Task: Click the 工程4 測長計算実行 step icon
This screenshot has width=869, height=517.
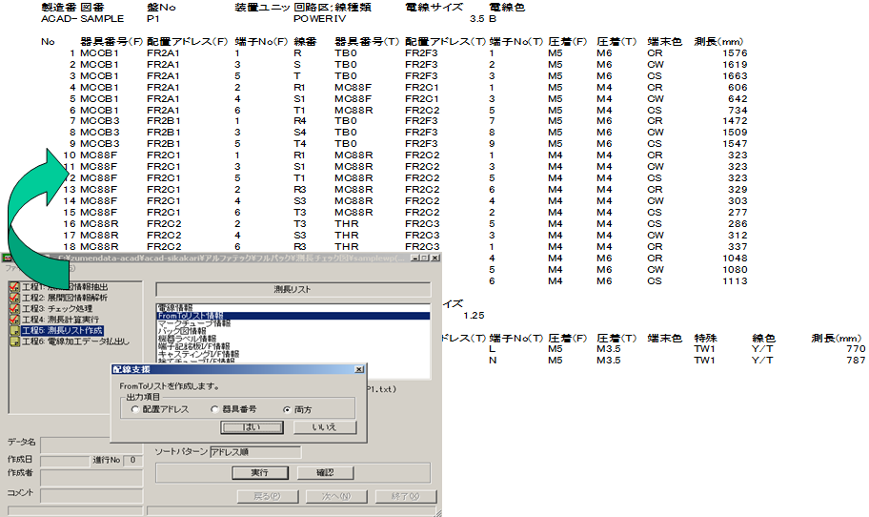Action: (13, 319)
